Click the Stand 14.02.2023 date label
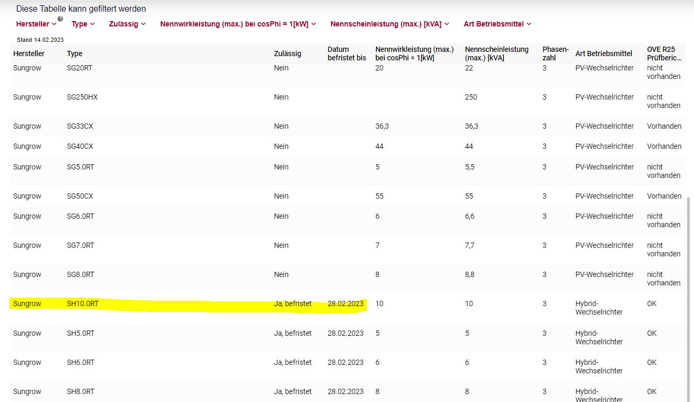694x402 pixels. 40,40
